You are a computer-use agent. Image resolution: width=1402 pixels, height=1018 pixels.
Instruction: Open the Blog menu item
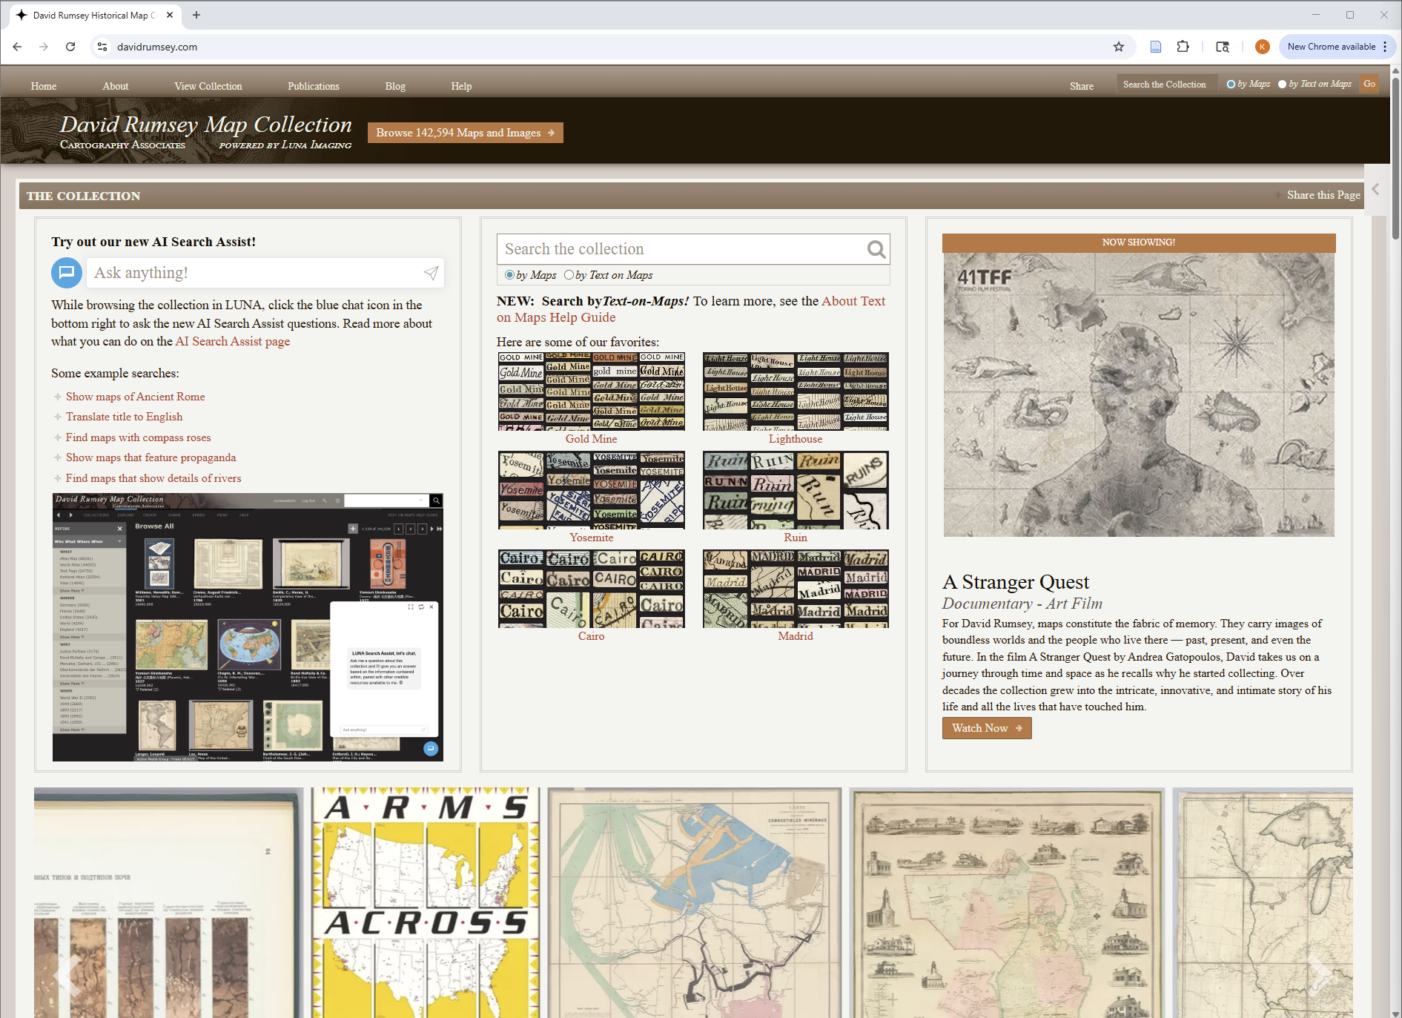(395, 86)
